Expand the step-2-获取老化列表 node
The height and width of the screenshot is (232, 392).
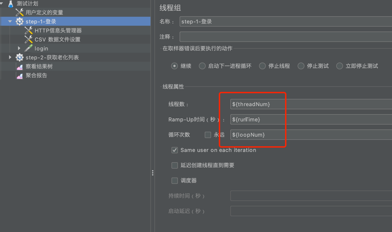point(10,58)
